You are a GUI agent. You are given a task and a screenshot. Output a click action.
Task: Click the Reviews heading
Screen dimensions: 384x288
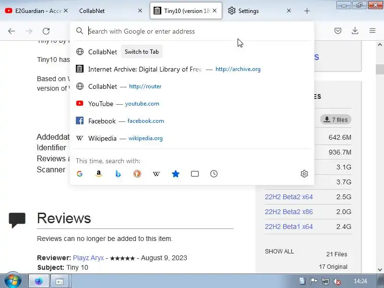point(64,218)
